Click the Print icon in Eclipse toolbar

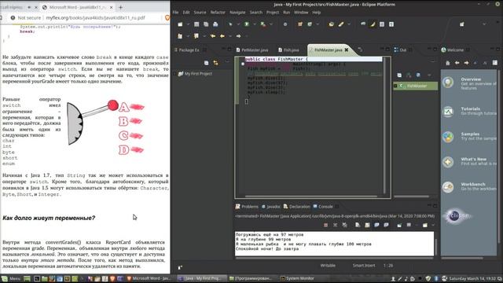pyautogui.click(x=215, y=24)
